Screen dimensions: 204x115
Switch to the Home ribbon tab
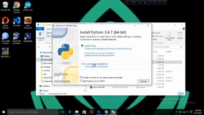point(48,29)
